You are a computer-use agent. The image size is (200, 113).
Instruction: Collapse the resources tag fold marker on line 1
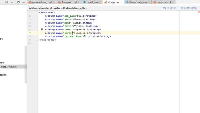(x=38, y=13)
